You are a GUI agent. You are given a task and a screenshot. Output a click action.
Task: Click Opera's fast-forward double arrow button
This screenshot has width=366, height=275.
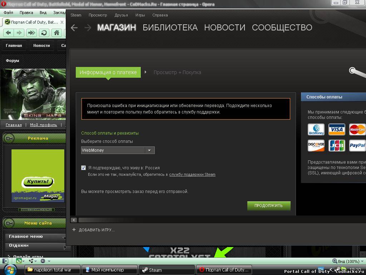click(31, 33)
